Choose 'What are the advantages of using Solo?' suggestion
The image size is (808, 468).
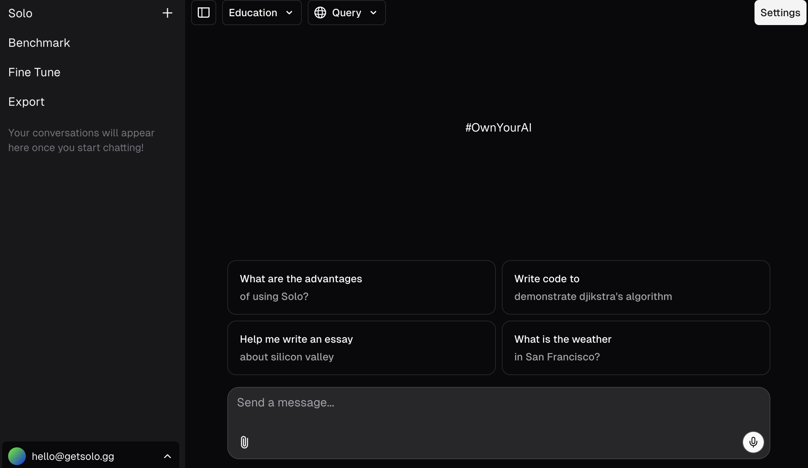361,287
